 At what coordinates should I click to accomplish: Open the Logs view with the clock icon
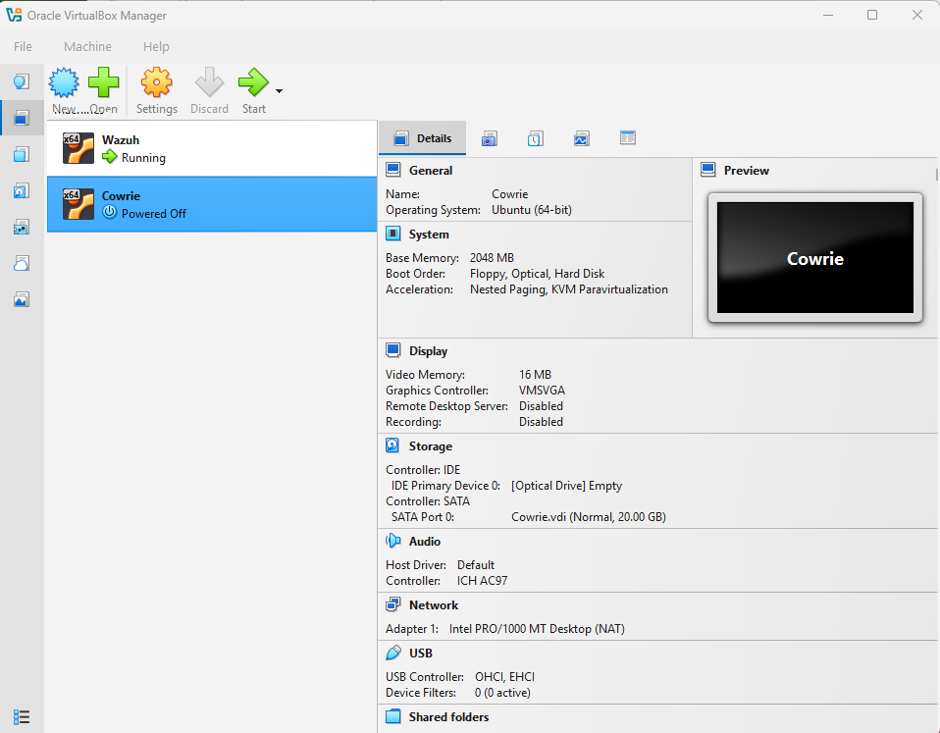point(535,138)
